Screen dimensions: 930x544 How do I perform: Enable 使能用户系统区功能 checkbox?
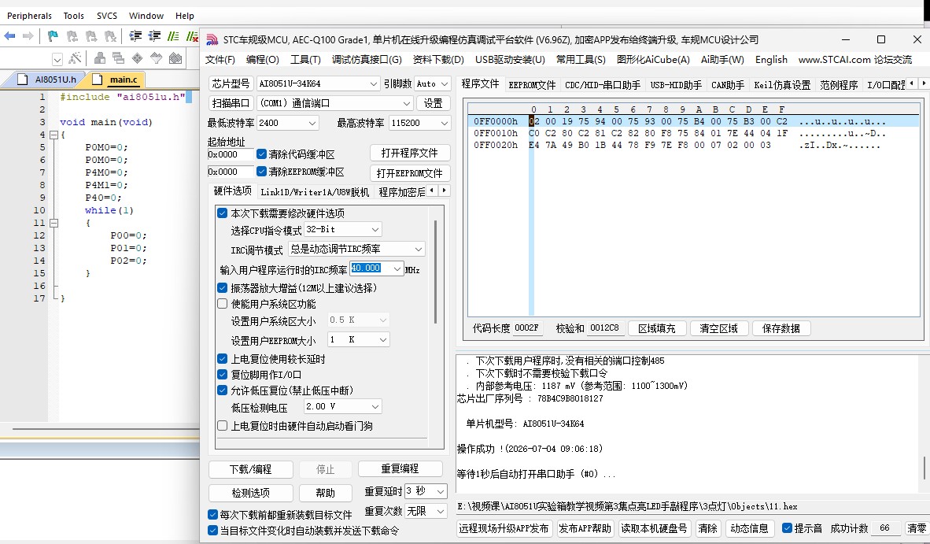click(223, 304)
